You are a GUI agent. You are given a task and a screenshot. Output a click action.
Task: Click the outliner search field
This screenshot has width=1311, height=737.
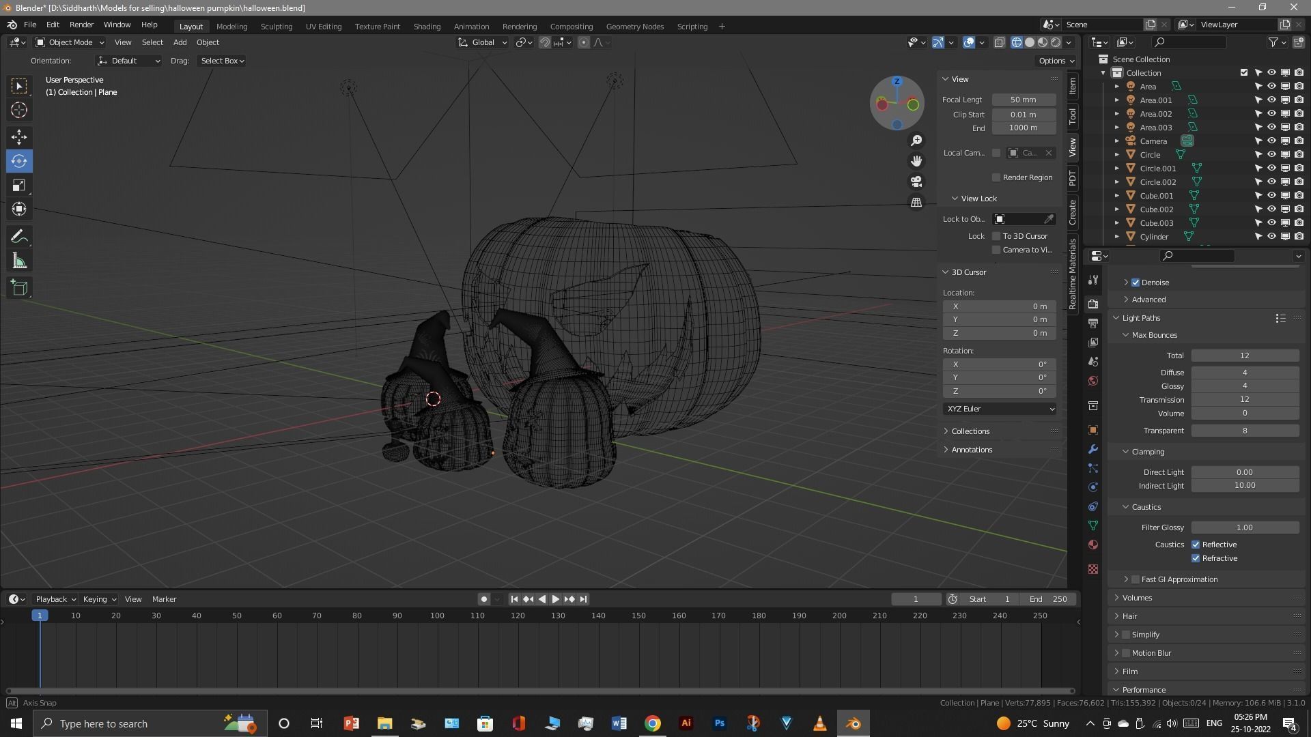[x=1189, y=42]
